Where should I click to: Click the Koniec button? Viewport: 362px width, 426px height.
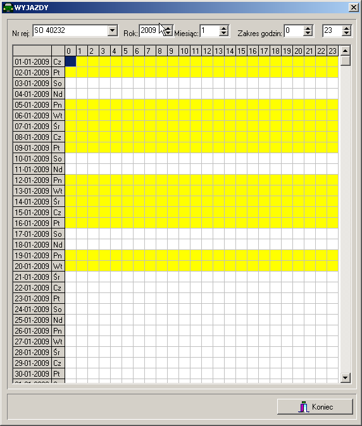pyautogui.click(x=315, y=407)
